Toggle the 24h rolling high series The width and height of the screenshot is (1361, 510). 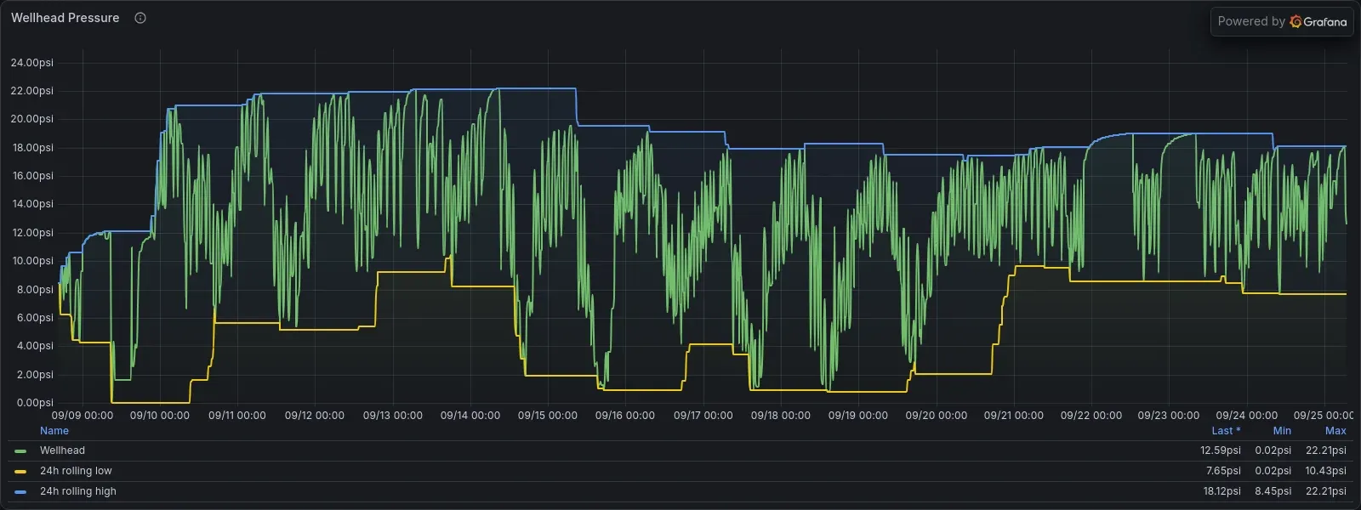coord(78,491)
